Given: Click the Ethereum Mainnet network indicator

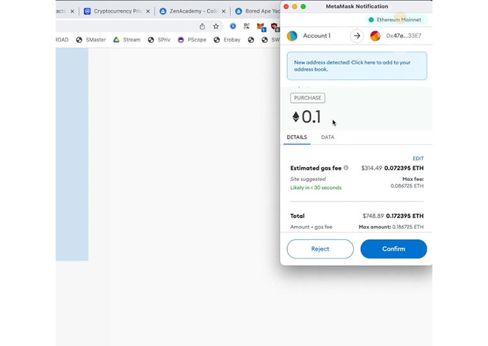Looking at the screenshot, I should (x=395, y=20).
